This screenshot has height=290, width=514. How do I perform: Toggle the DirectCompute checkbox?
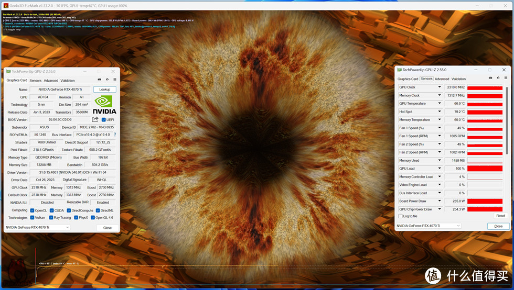69,210
